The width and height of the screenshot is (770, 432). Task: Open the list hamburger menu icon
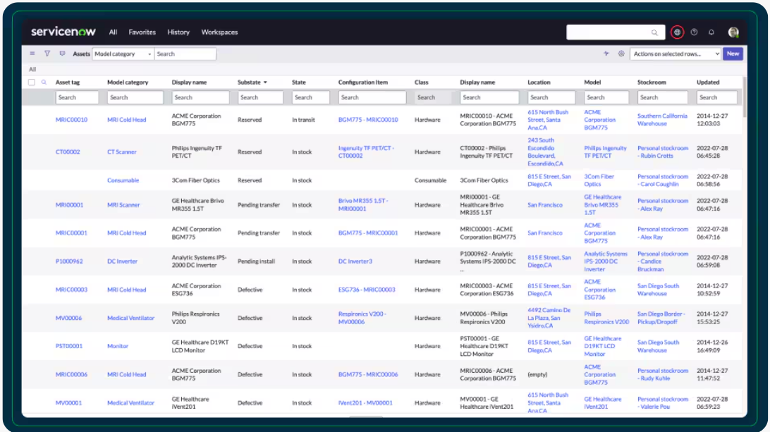[32, 54]
